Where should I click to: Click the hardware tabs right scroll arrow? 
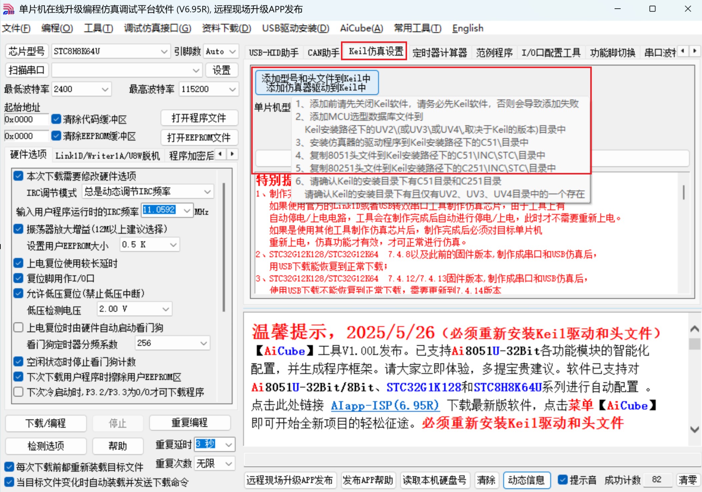tap(232, 154)
